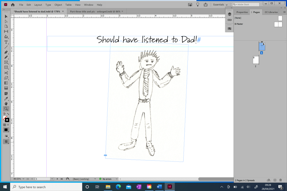This screenshot has width=287, height=191.
Task: Select the Direct Selection tool
Action: pyautogui.click(x=6, y=21)
